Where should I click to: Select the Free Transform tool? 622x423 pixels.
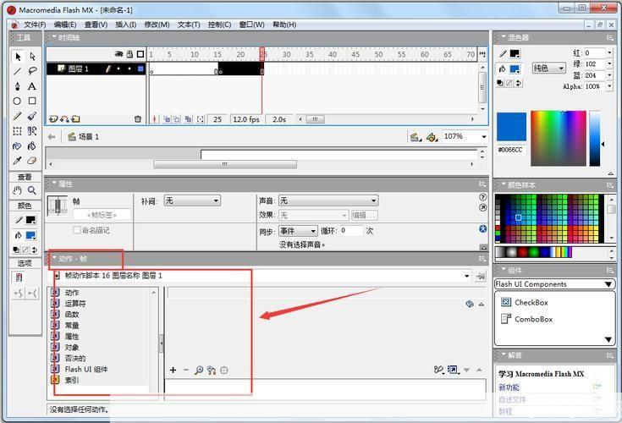tap(18, 131)
